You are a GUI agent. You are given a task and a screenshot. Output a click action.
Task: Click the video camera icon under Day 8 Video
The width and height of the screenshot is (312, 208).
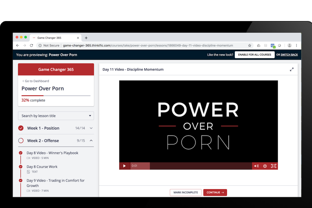click(x=28, y=158)
